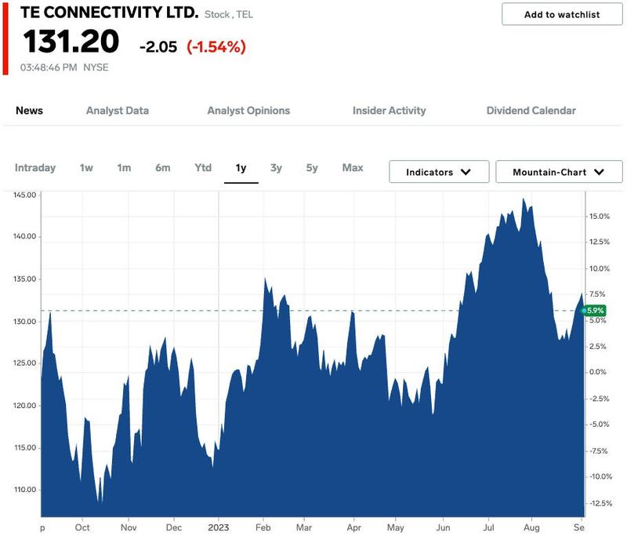The image size is (627, 536).
Task: Select the 1y chart range
Action: [241, 168]
